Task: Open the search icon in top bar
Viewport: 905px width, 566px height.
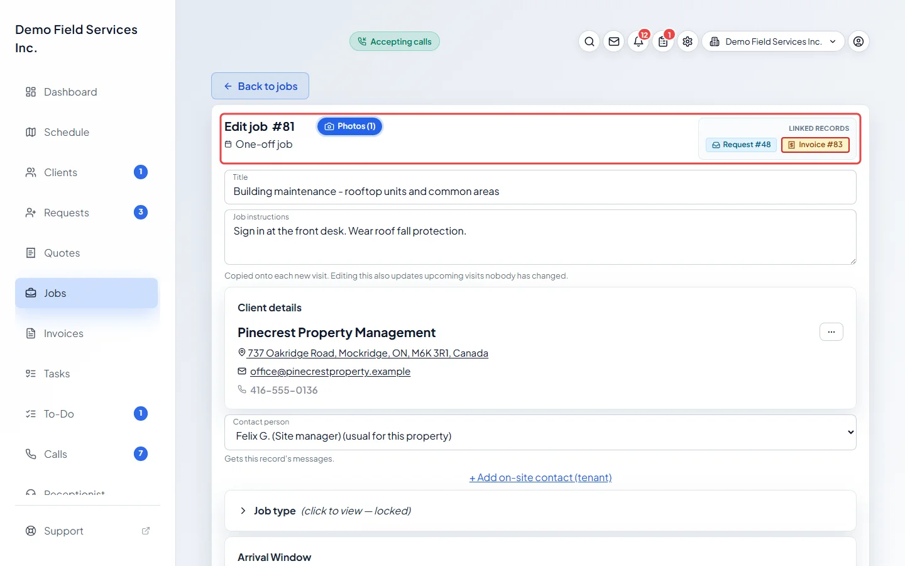Action: (589, 42)
